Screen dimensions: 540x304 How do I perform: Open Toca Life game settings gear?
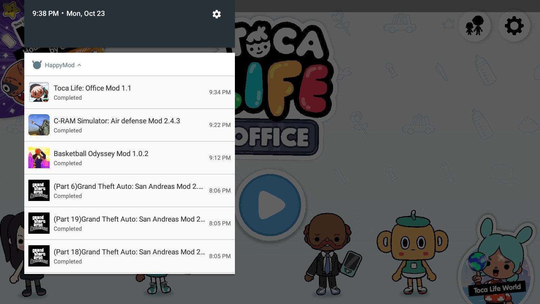click(514, 26)
